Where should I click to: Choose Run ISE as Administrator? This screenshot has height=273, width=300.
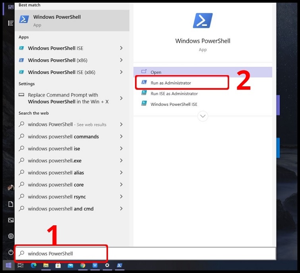(x=174, y=94)
